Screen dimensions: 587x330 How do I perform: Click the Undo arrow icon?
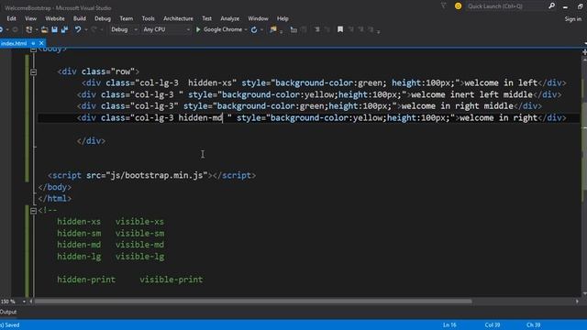tap(77, 29)
